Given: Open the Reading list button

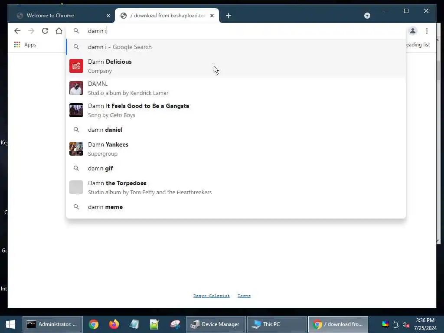Looking at the screenshot, I should point(418,45).
